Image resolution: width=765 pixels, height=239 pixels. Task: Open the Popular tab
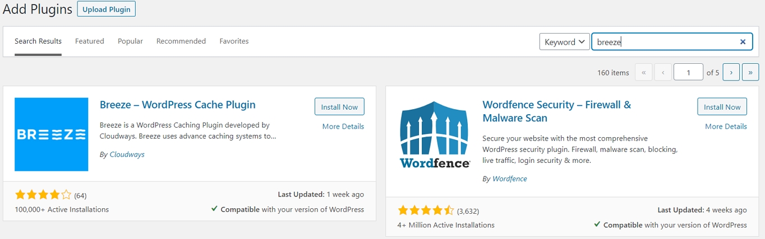click(x=130, y=41)
